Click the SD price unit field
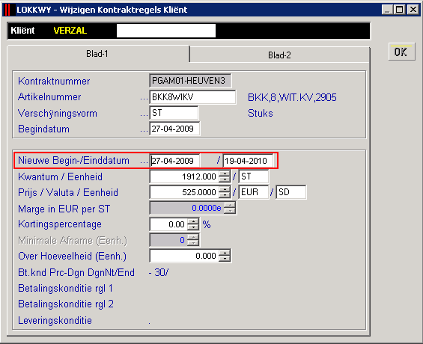Viewport: 423px width, 344px height. [x=291, y=192]
